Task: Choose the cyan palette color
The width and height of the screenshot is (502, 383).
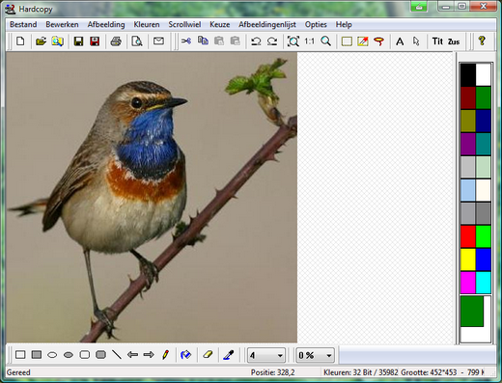Action: (x=483, y=283)
